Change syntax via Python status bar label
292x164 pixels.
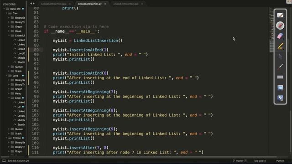280,161
